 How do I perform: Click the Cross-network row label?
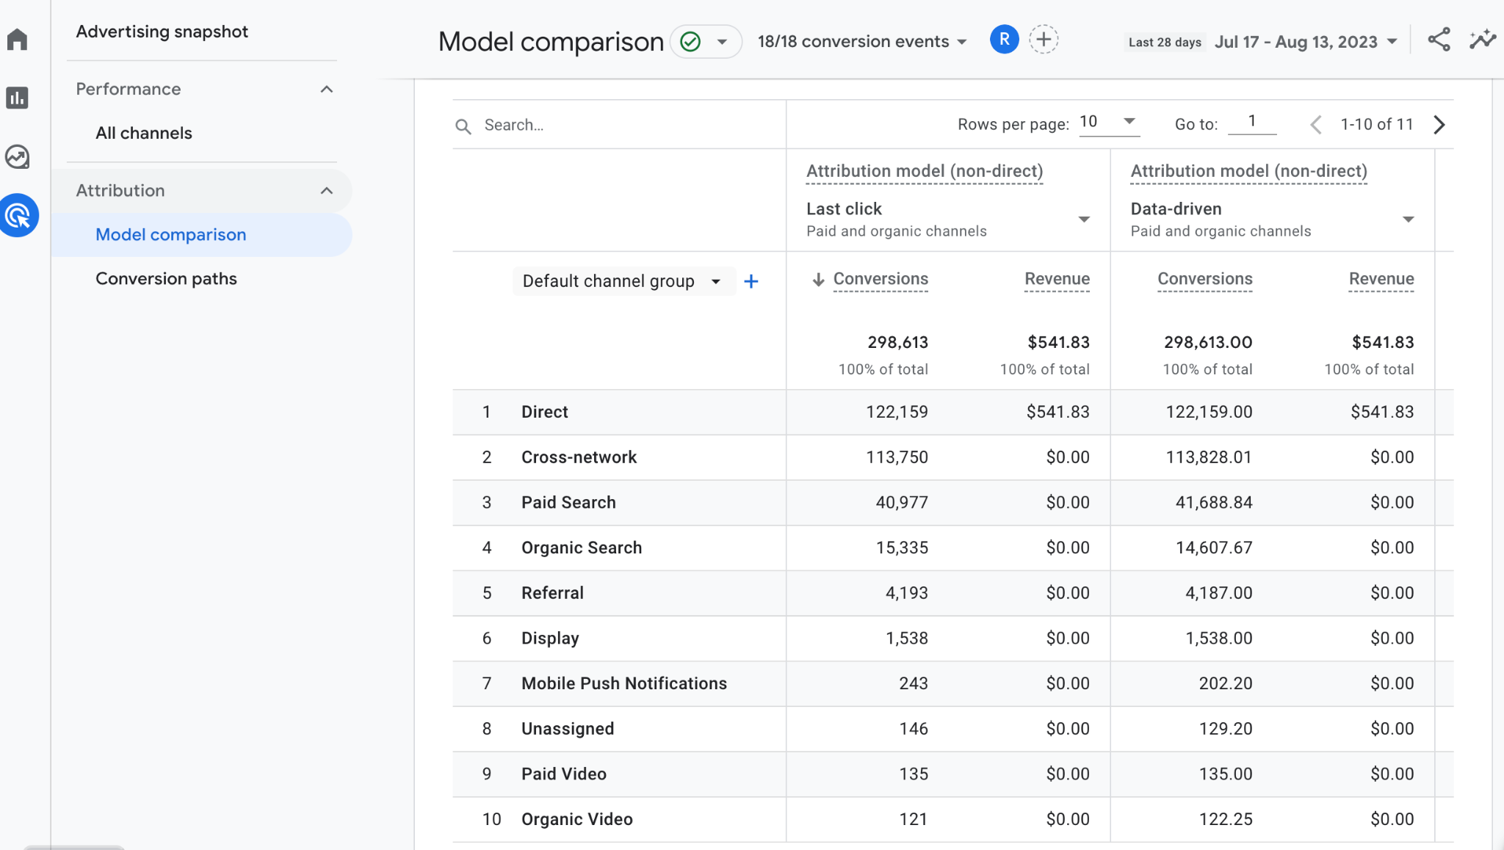pyautogui.click(x=579, y=457)
